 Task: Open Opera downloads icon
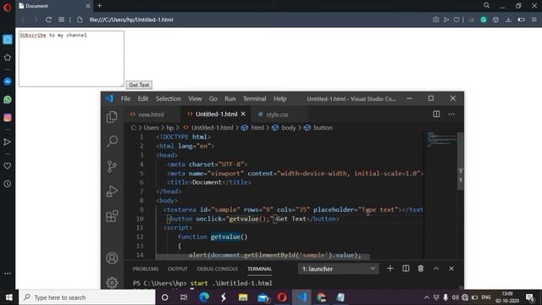[508, 19]
